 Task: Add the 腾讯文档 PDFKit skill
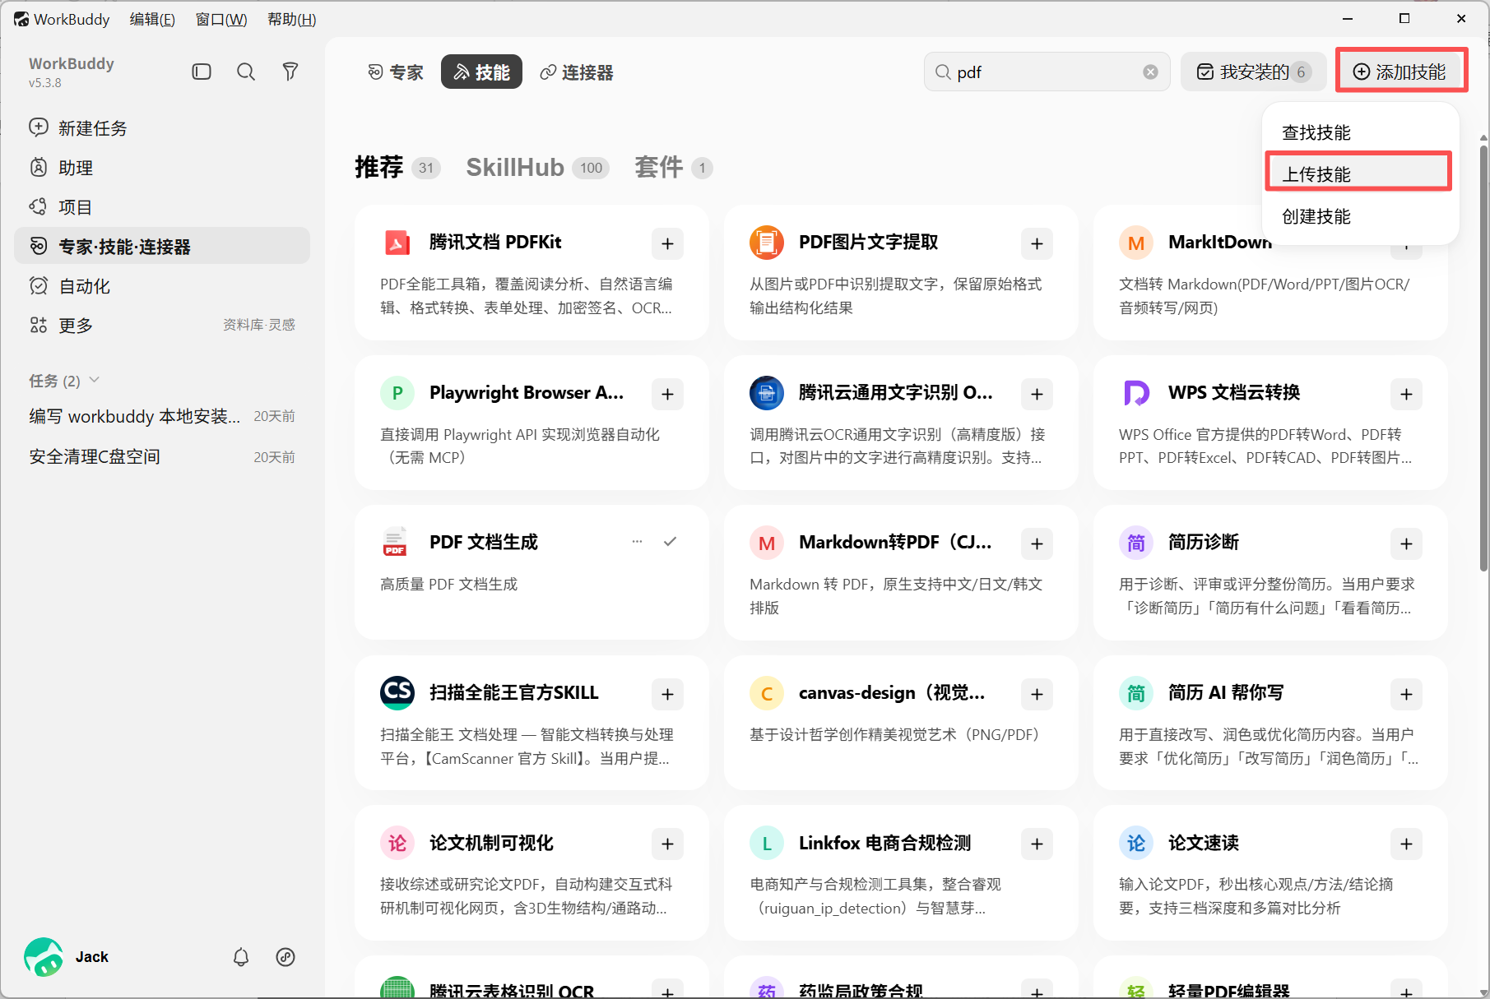click(x=667, y=243)
